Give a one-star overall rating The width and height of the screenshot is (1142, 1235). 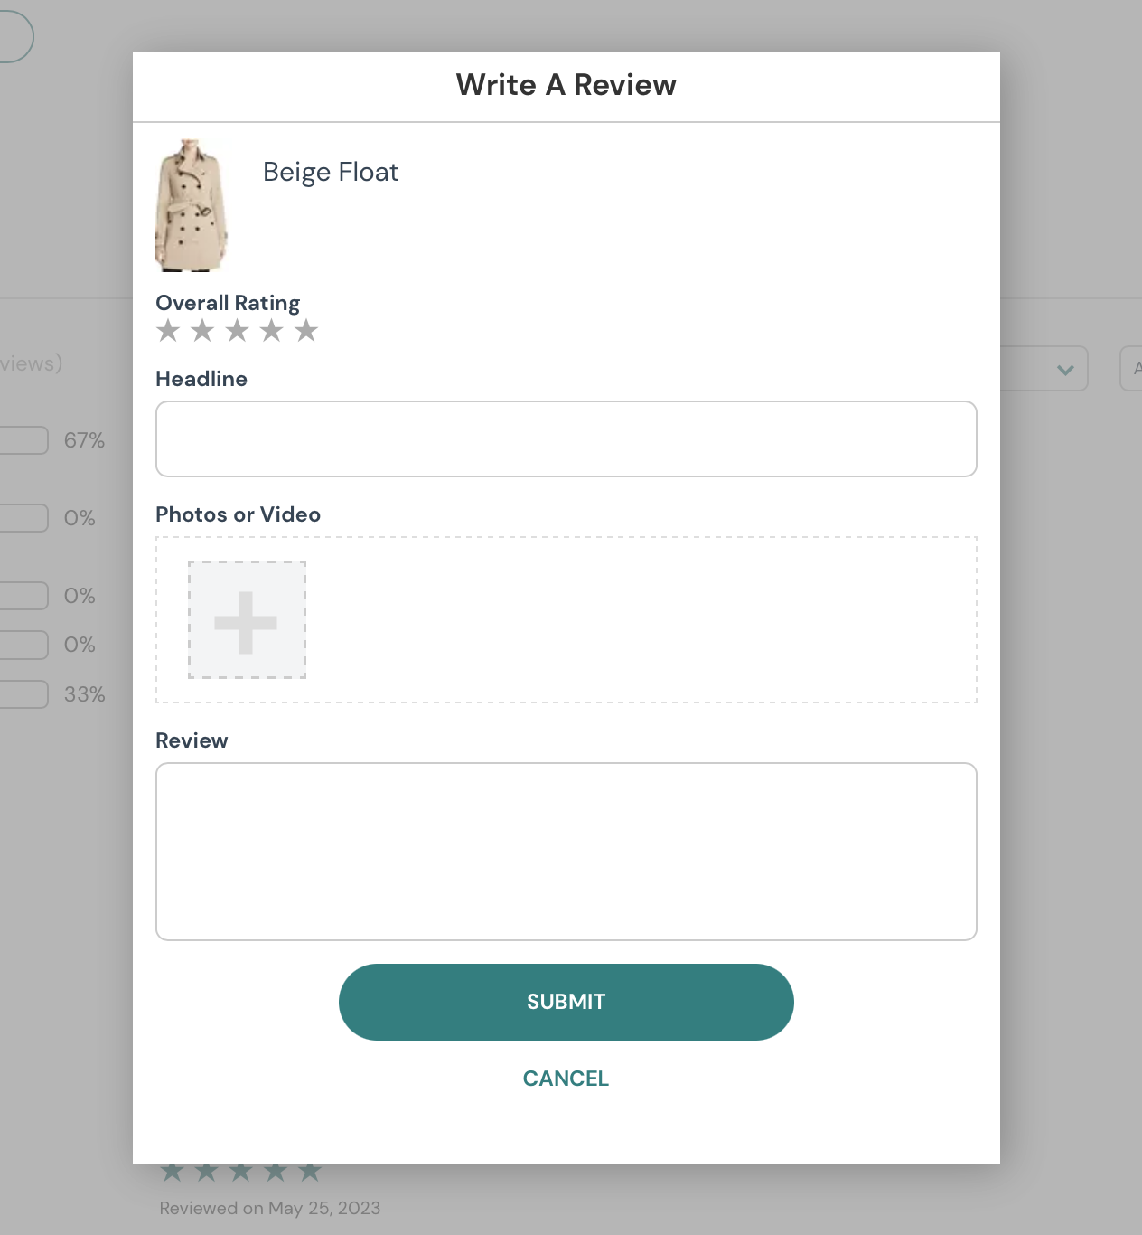tap(168, 331)
